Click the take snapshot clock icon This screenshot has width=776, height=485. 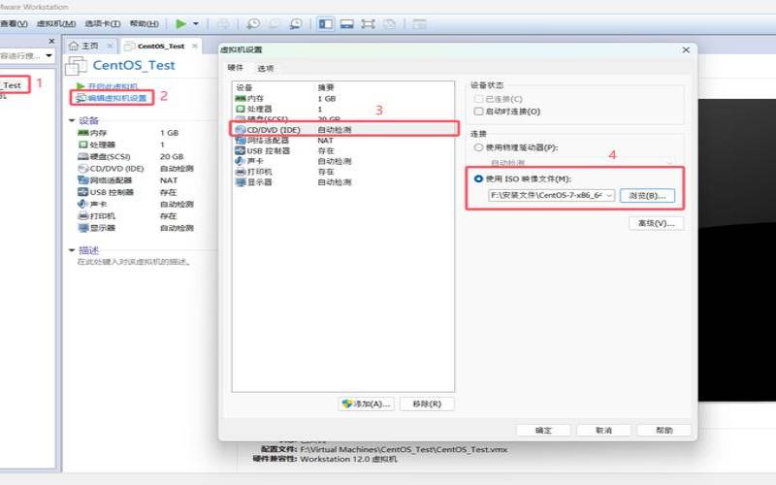(253, 22)
